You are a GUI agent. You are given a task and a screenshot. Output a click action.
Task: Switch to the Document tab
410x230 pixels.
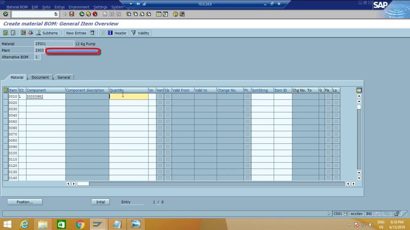tap(40, 77)
